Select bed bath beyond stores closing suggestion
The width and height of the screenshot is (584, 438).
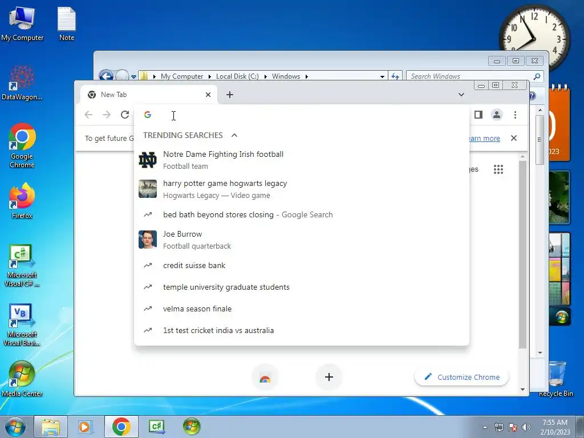click(302, 214)
